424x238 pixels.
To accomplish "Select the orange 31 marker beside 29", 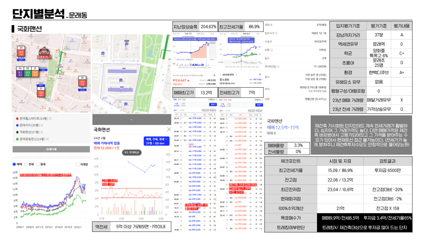I will [x=35, y=72].
